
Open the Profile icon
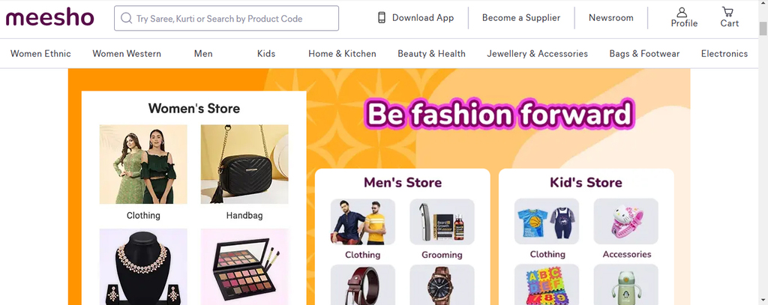[682, 13]
